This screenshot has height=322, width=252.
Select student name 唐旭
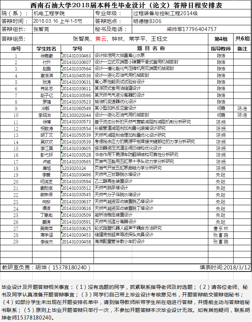click(x=47, y=168)
